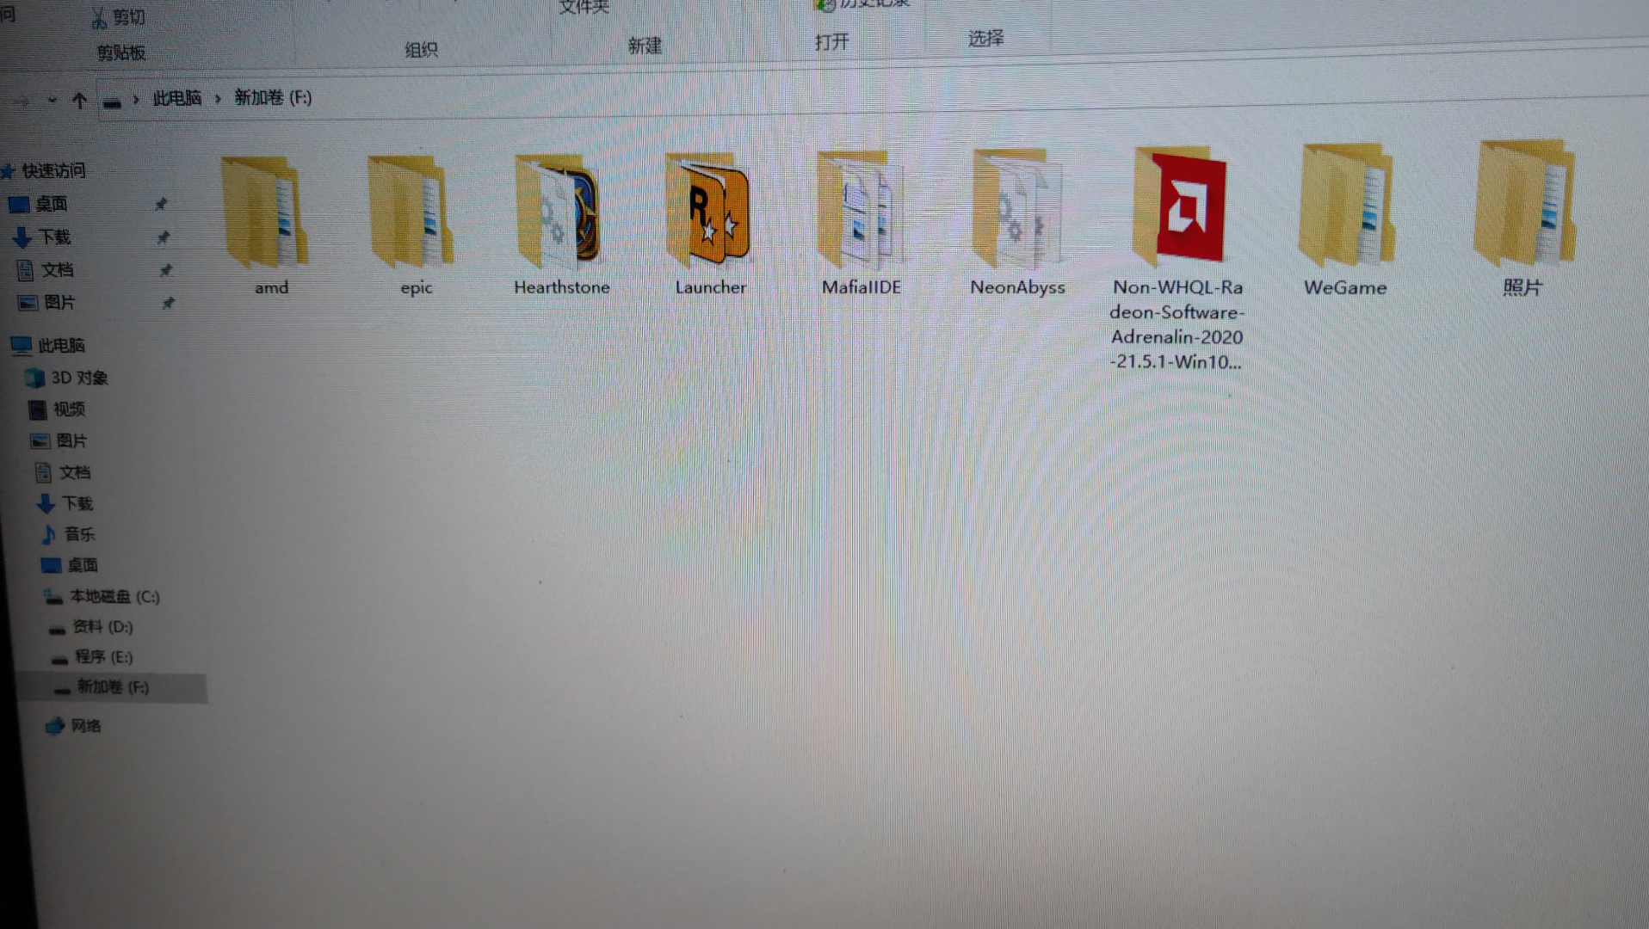Open 音乐 under 此电脑

pyautogui.click(x=80, y=533)
